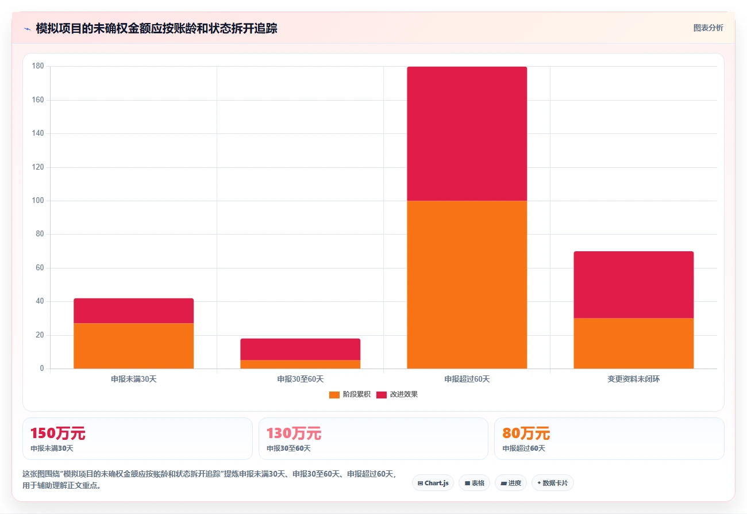Click the x-axis label 申报未满30天
The height and width of the screenshot is (514, 747).
tap(133, 379)
